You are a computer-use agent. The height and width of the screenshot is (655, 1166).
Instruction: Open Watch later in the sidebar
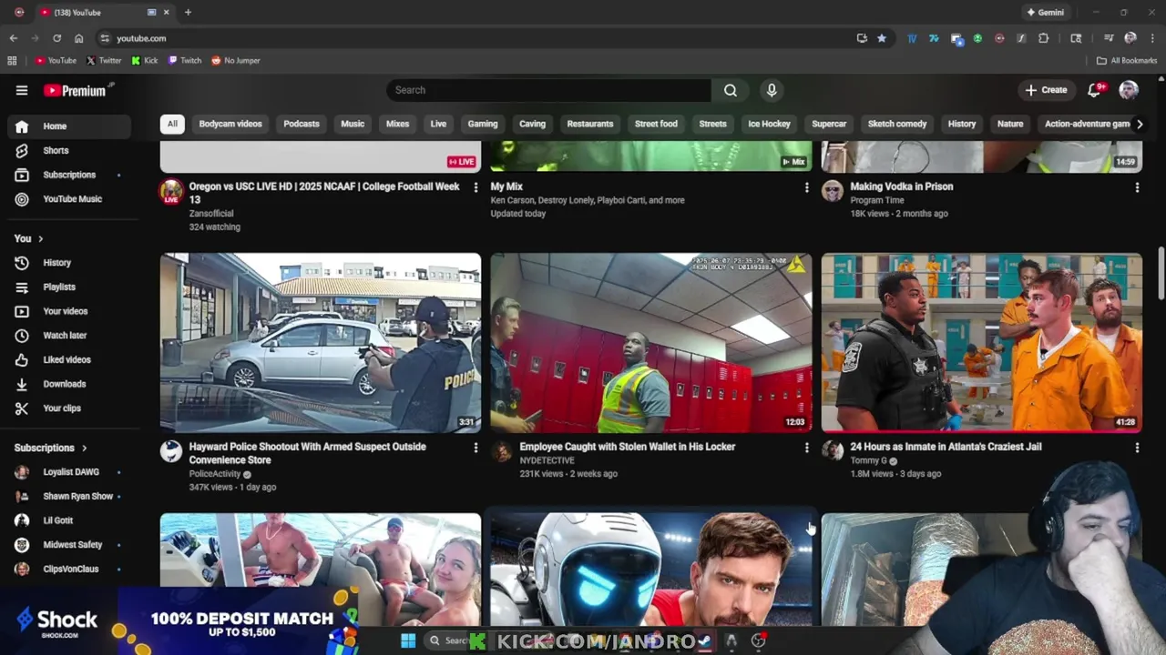click(x=69, y=336)
